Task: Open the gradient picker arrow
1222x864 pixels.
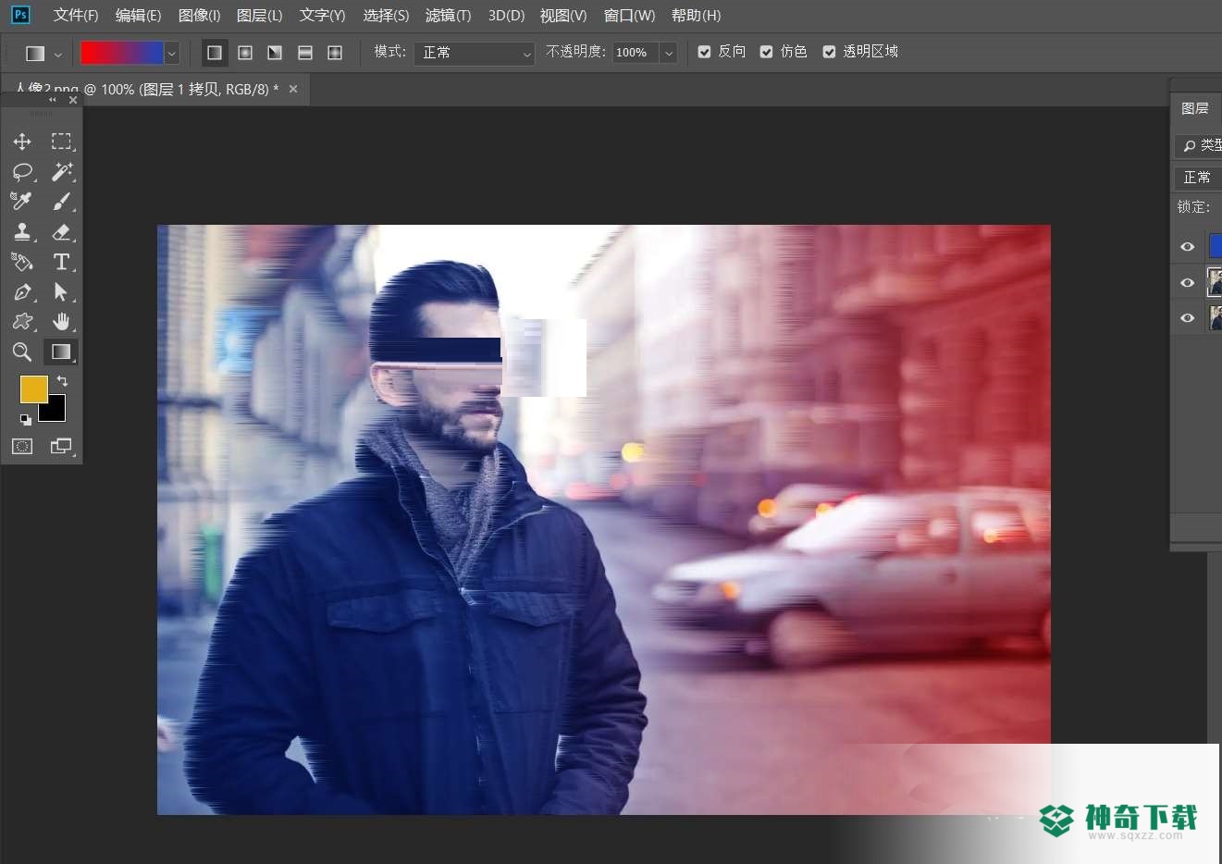Action: [171, 54]
